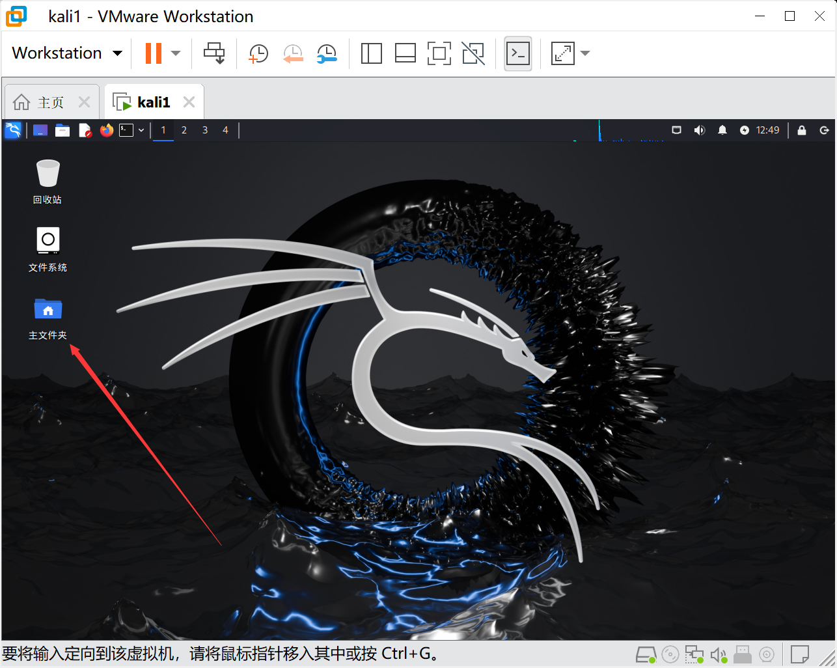
Task: Open the Kali logout power icon
Action: pyautogui.click(x=824, y=130)
